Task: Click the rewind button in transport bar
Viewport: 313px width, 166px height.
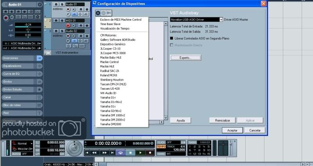Action: [95, 152]
